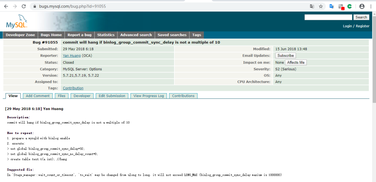
Task: Click the translate page icon in address bar
Action: (x=312, y=7)
